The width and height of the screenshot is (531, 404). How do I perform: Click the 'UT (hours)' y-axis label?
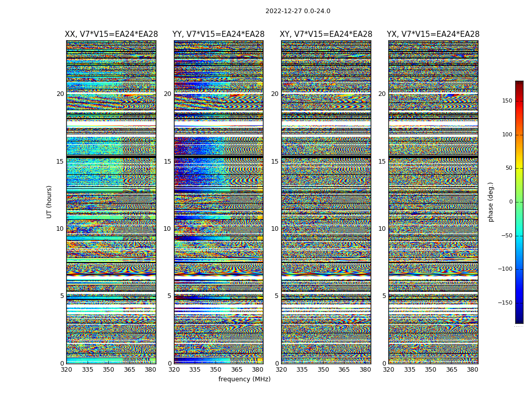(x=49, y=202)
